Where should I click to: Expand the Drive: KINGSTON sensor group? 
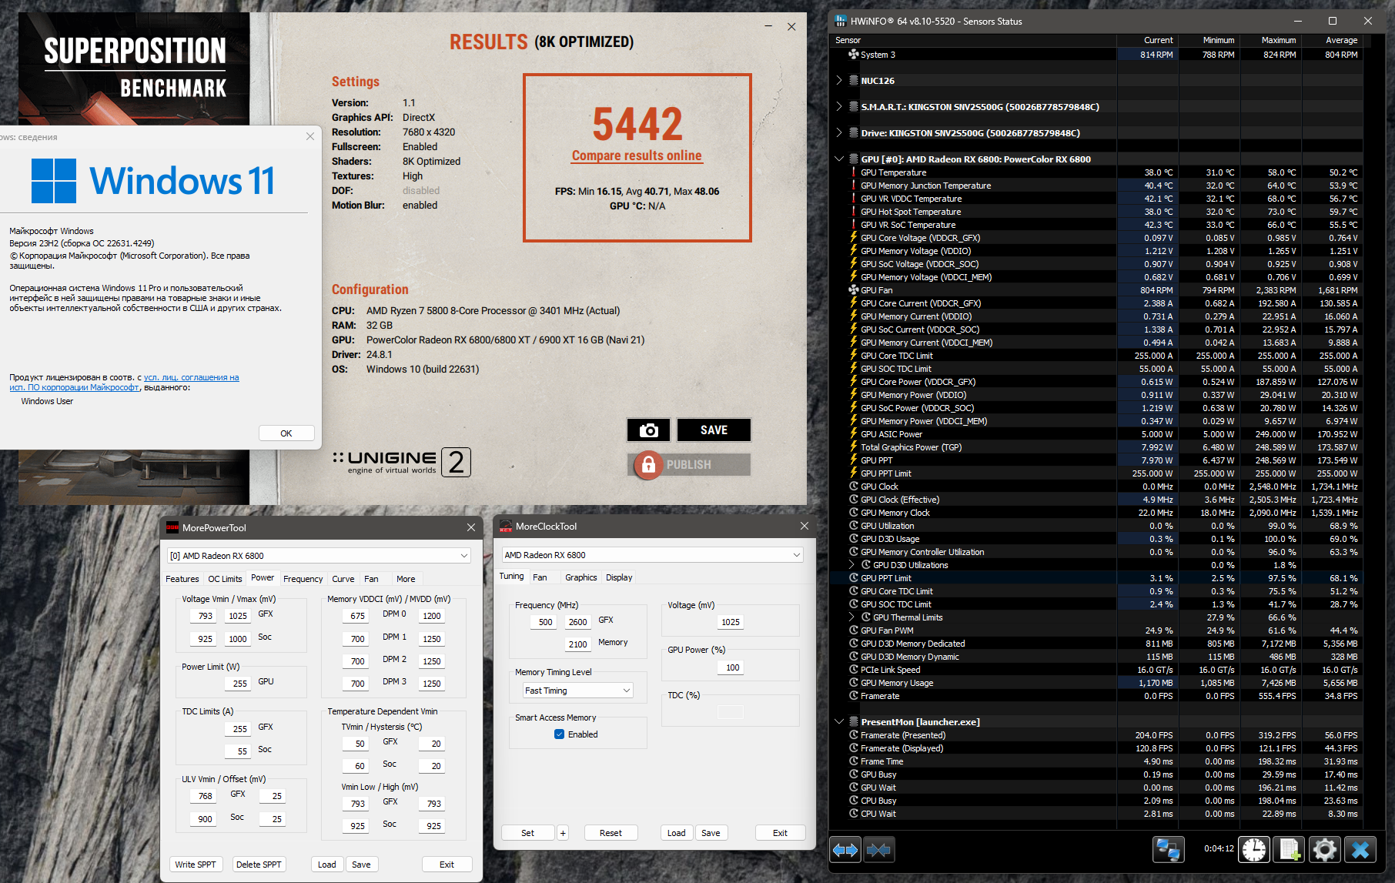tap(839, 132)
